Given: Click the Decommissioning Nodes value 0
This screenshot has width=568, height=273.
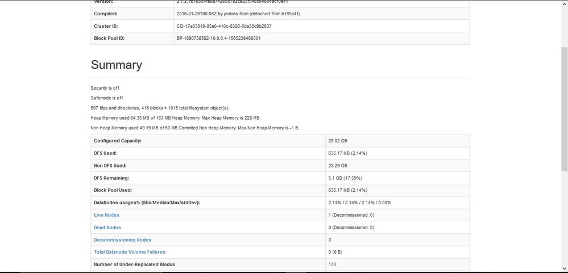Looking at the screenshot, I should (x=330, y=240).
